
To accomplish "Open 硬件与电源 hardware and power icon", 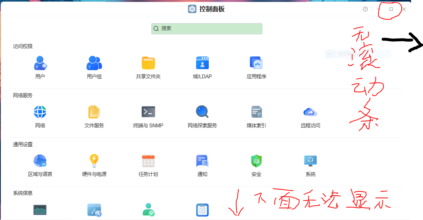I will 94,161.
